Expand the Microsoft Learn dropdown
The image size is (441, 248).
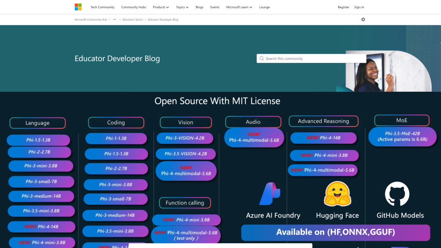239,7
